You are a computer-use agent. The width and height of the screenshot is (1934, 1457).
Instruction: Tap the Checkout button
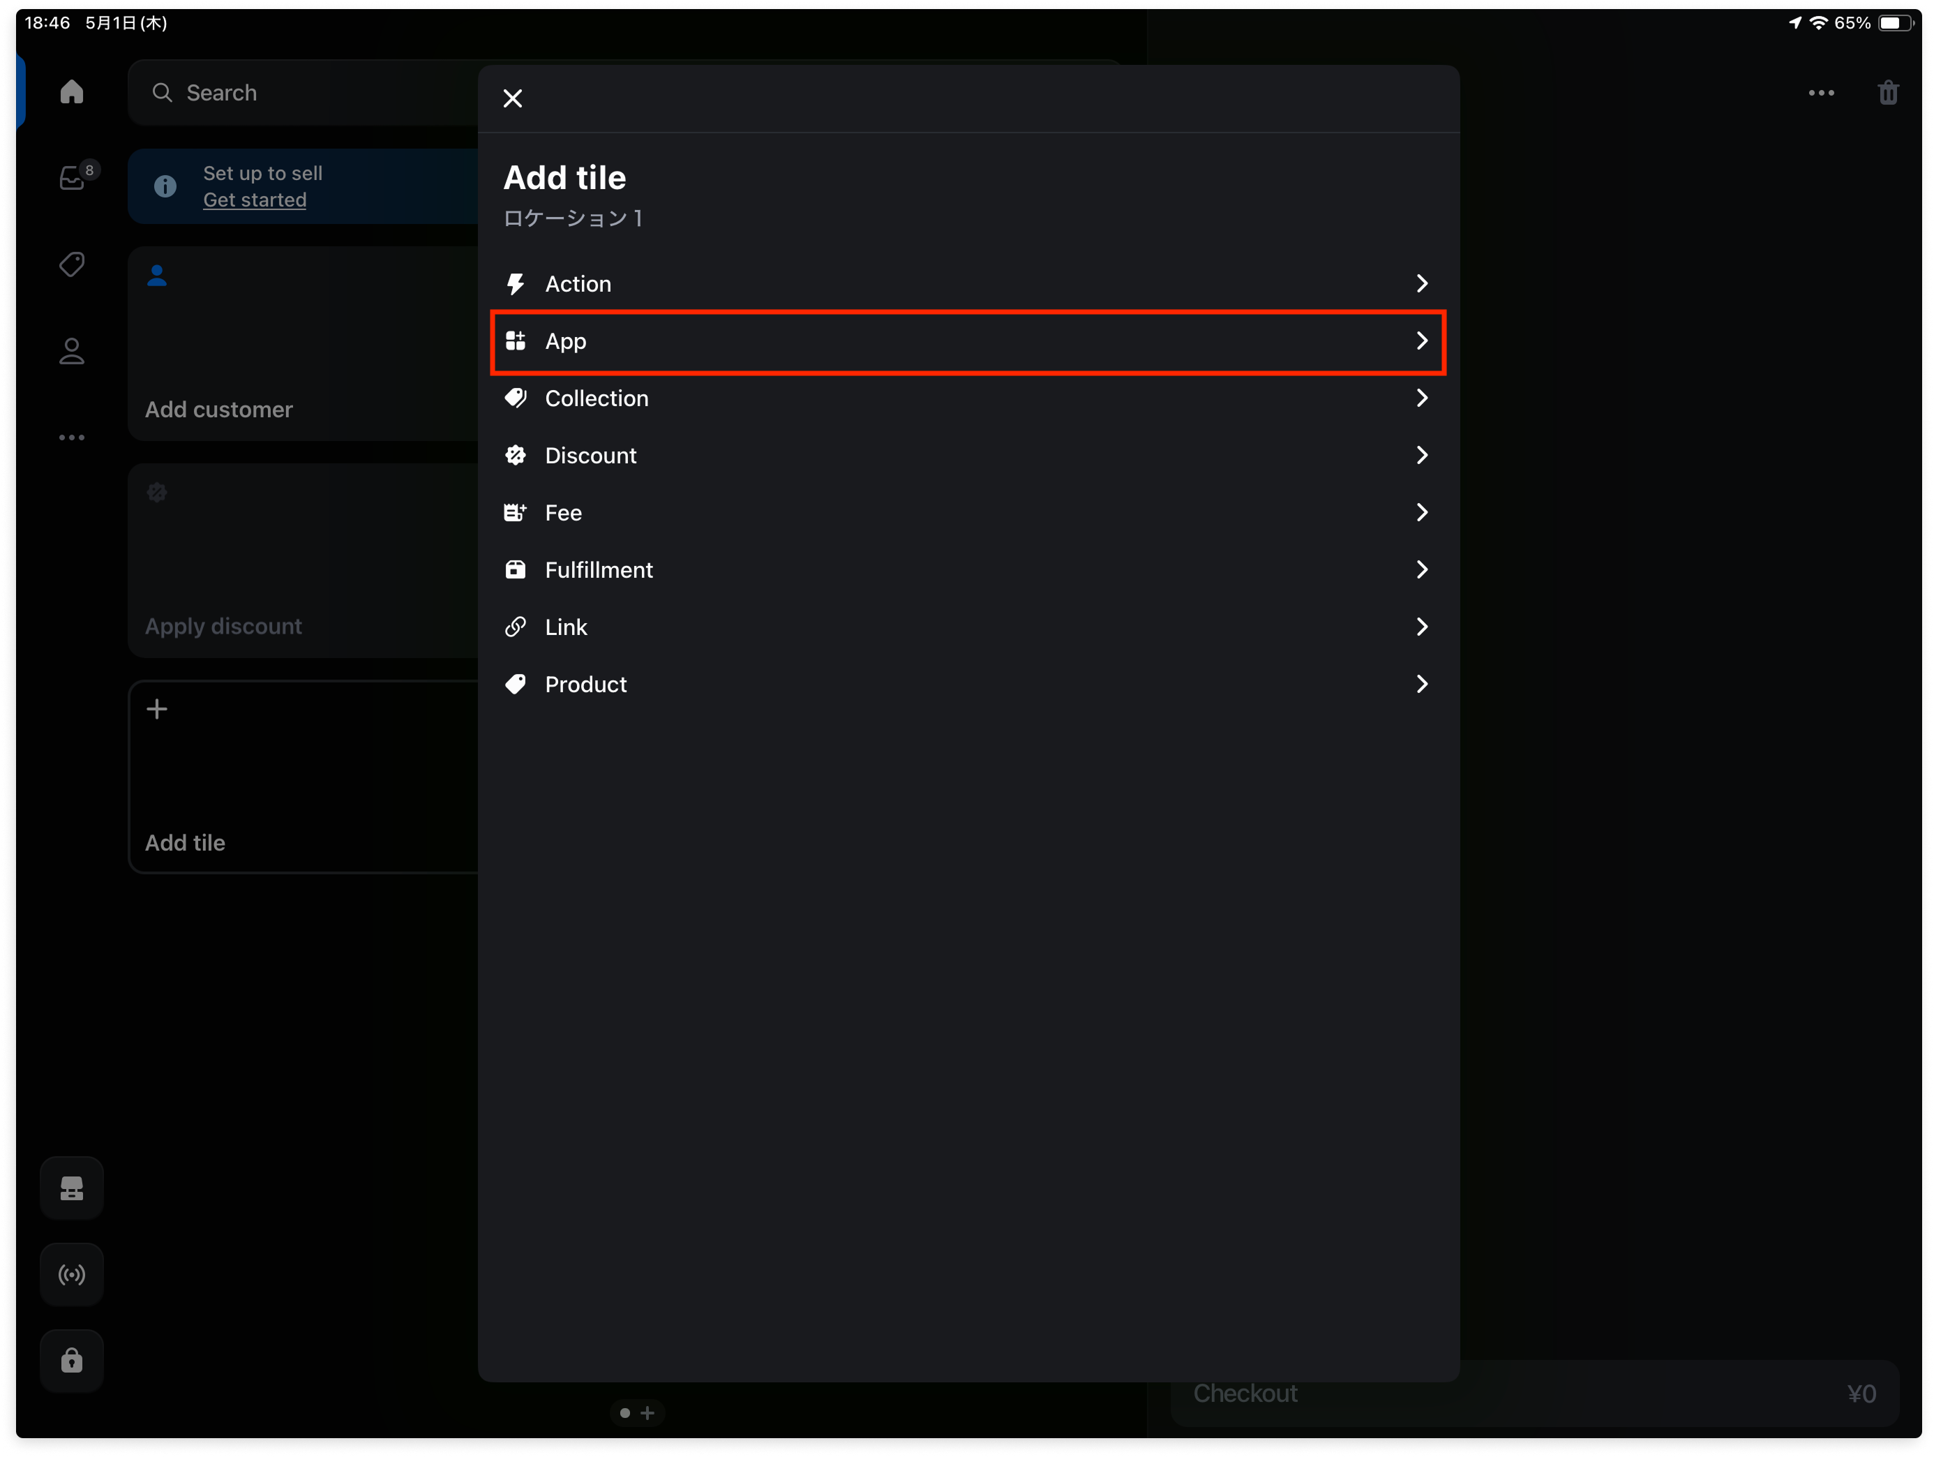(1534, 1394)
